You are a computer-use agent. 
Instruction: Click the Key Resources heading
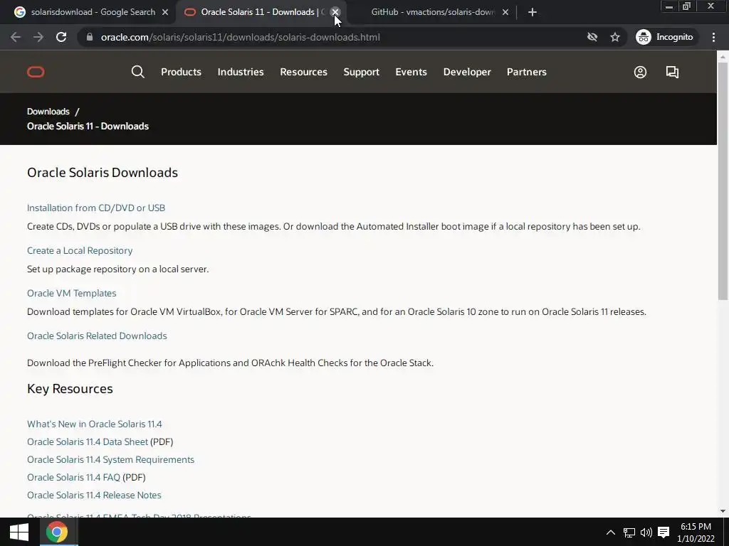pyautogui.click(x=70, y=389)
